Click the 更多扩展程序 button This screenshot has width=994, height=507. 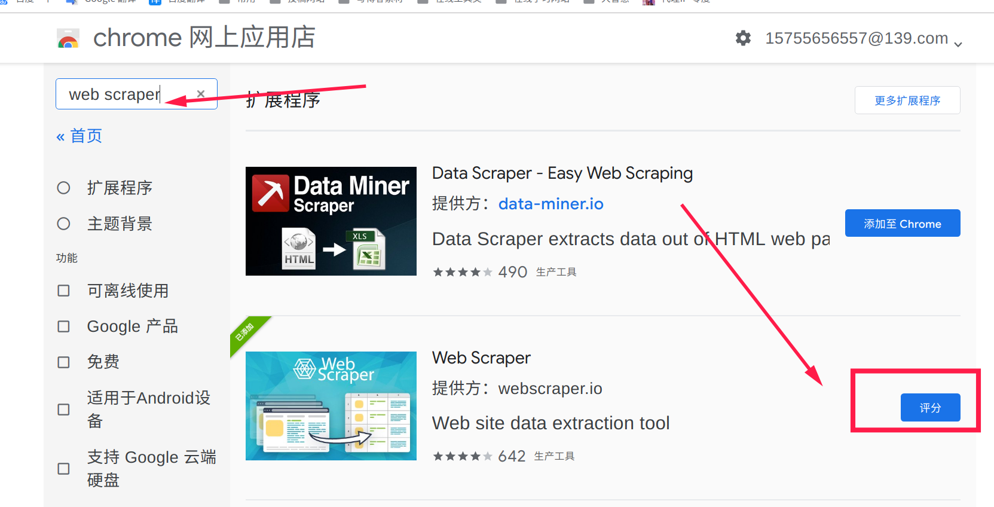point(907,100)
